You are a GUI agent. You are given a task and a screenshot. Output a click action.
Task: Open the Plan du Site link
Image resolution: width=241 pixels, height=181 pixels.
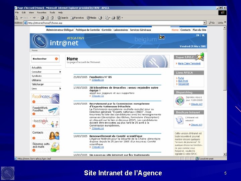199,30
